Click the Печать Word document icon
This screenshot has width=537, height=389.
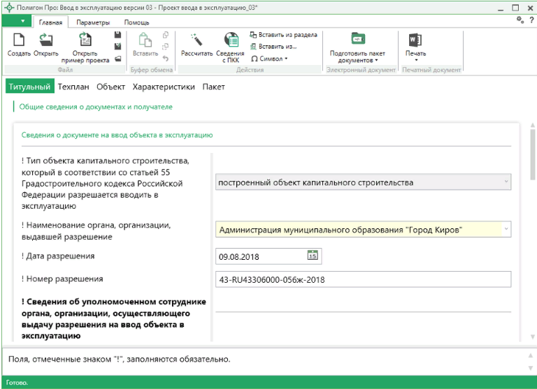[415, 41]
